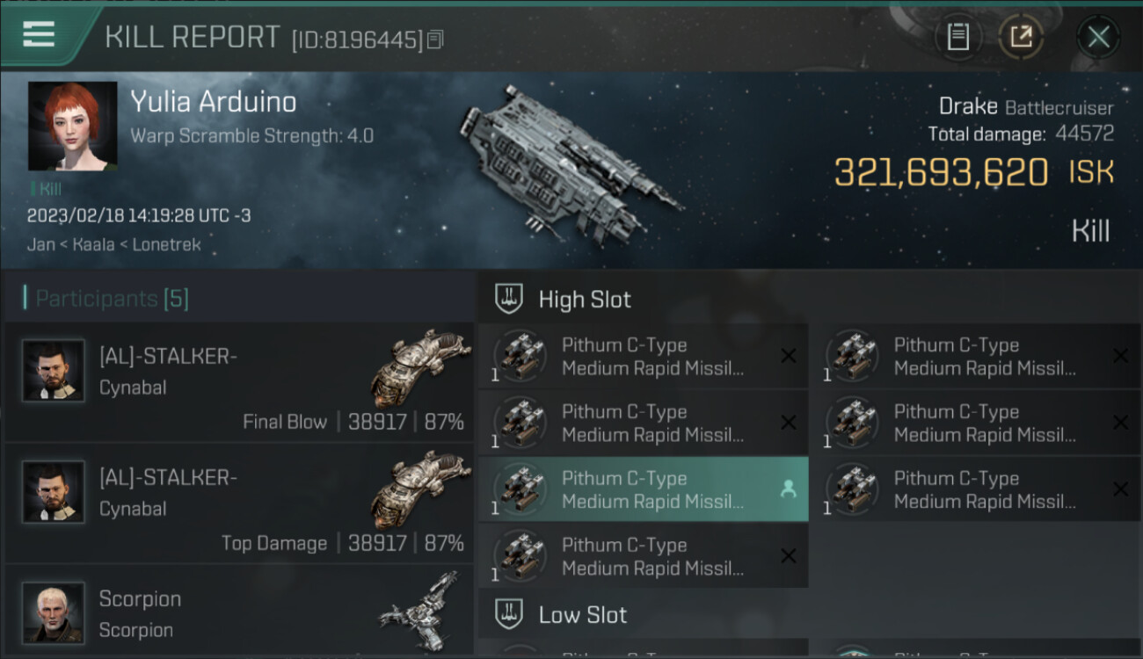Viewport: 1143px width, 659px height.
Task: Click the person icon on highlighted module
Action: pos(788,489)
